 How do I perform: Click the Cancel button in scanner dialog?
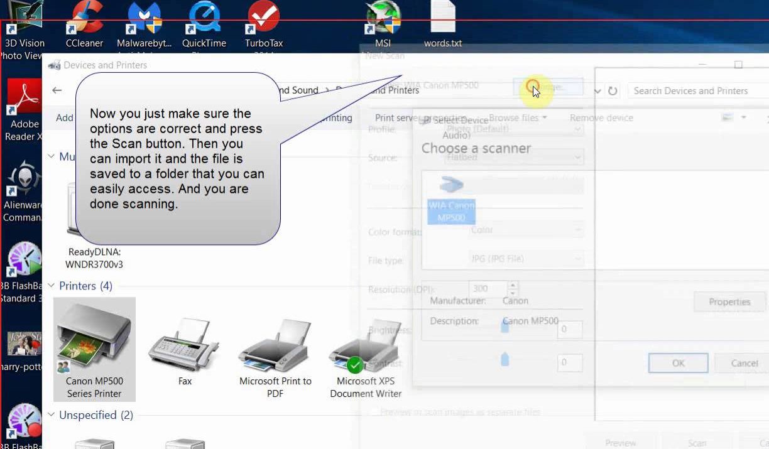point(744,363)
